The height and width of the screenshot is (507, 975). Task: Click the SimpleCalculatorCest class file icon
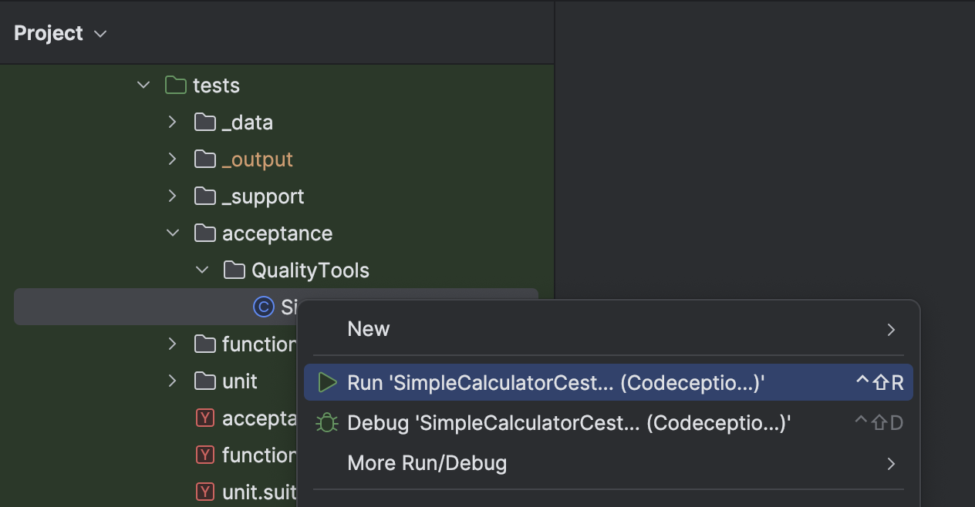(263, 307)
